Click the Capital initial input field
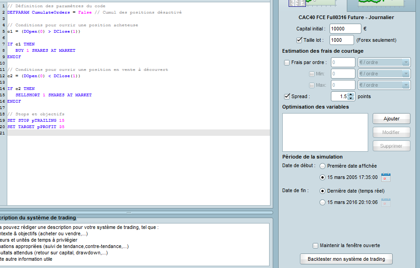This screenshot has width=420, height=268. [x=345, y=29]
